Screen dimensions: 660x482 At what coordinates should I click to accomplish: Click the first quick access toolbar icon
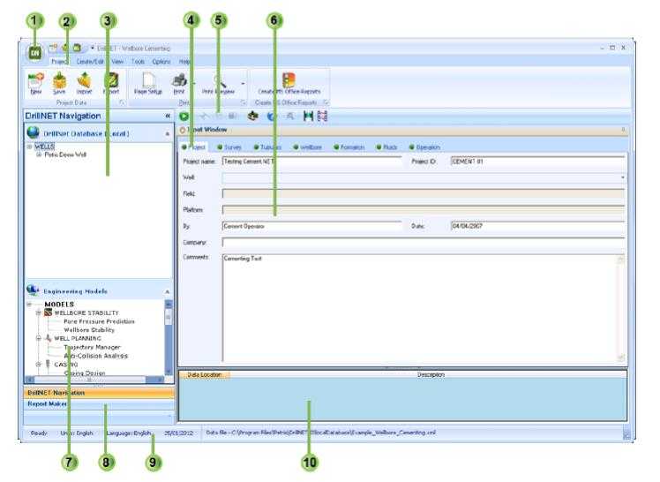click(x=53, y=49)
